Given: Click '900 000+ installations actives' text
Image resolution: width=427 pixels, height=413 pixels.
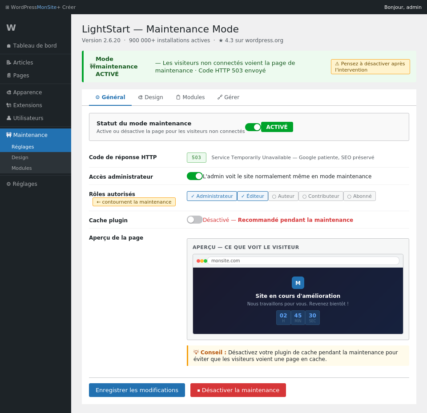Looking at the screenshot, I should 169,40.
